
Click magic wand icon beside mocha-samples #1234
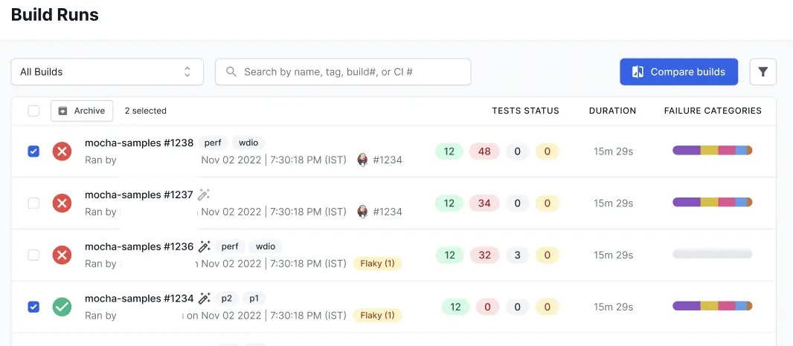point(205,298)
